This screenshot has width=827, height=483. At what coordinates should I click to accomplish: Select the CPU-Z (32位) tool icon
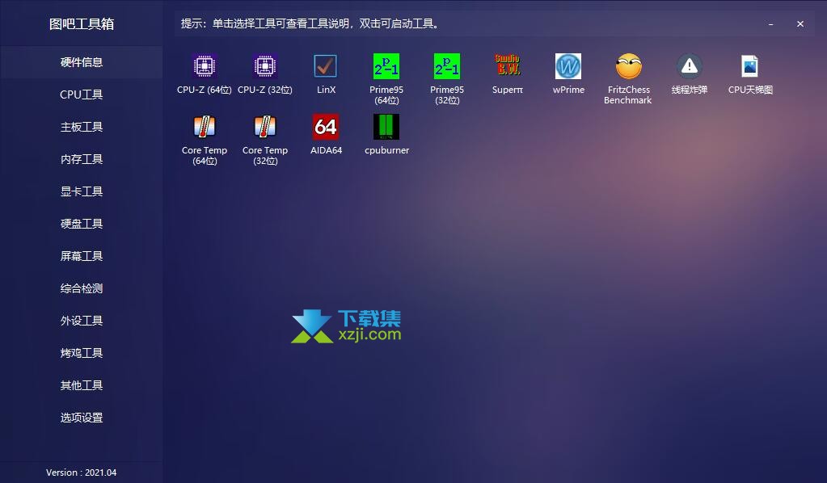265,66
